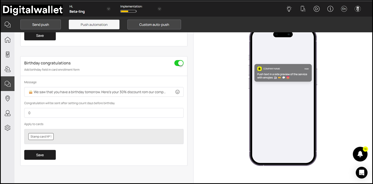The width and height of the screenshot is (373, 184).
Task: Open the live chat widget button
Action: point(361,173)
